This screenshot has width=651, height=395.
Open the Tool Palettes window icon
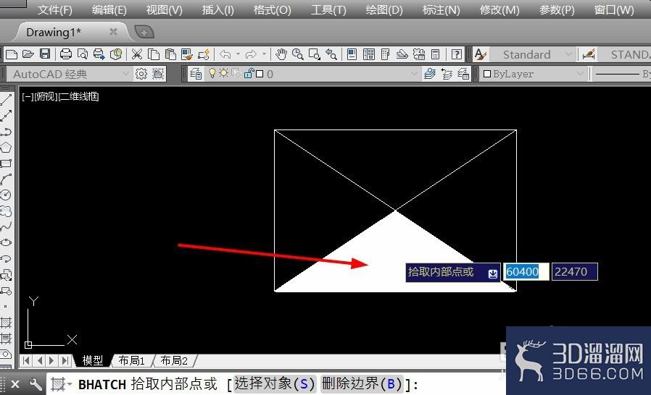click(x=385, y=54)
